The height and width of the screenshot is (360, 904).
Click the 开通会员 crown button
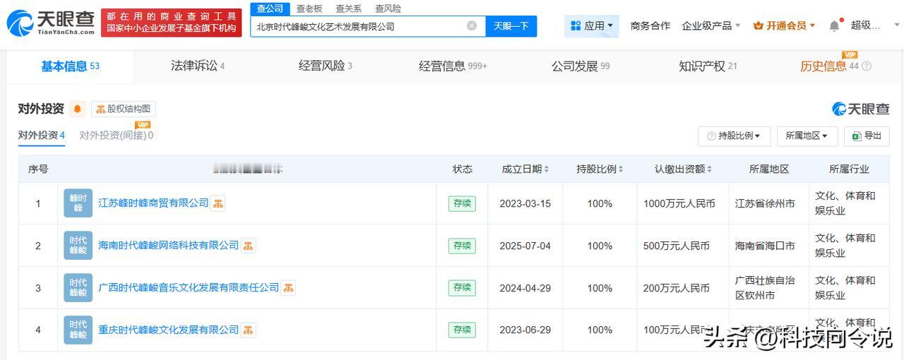click(784, 25)
